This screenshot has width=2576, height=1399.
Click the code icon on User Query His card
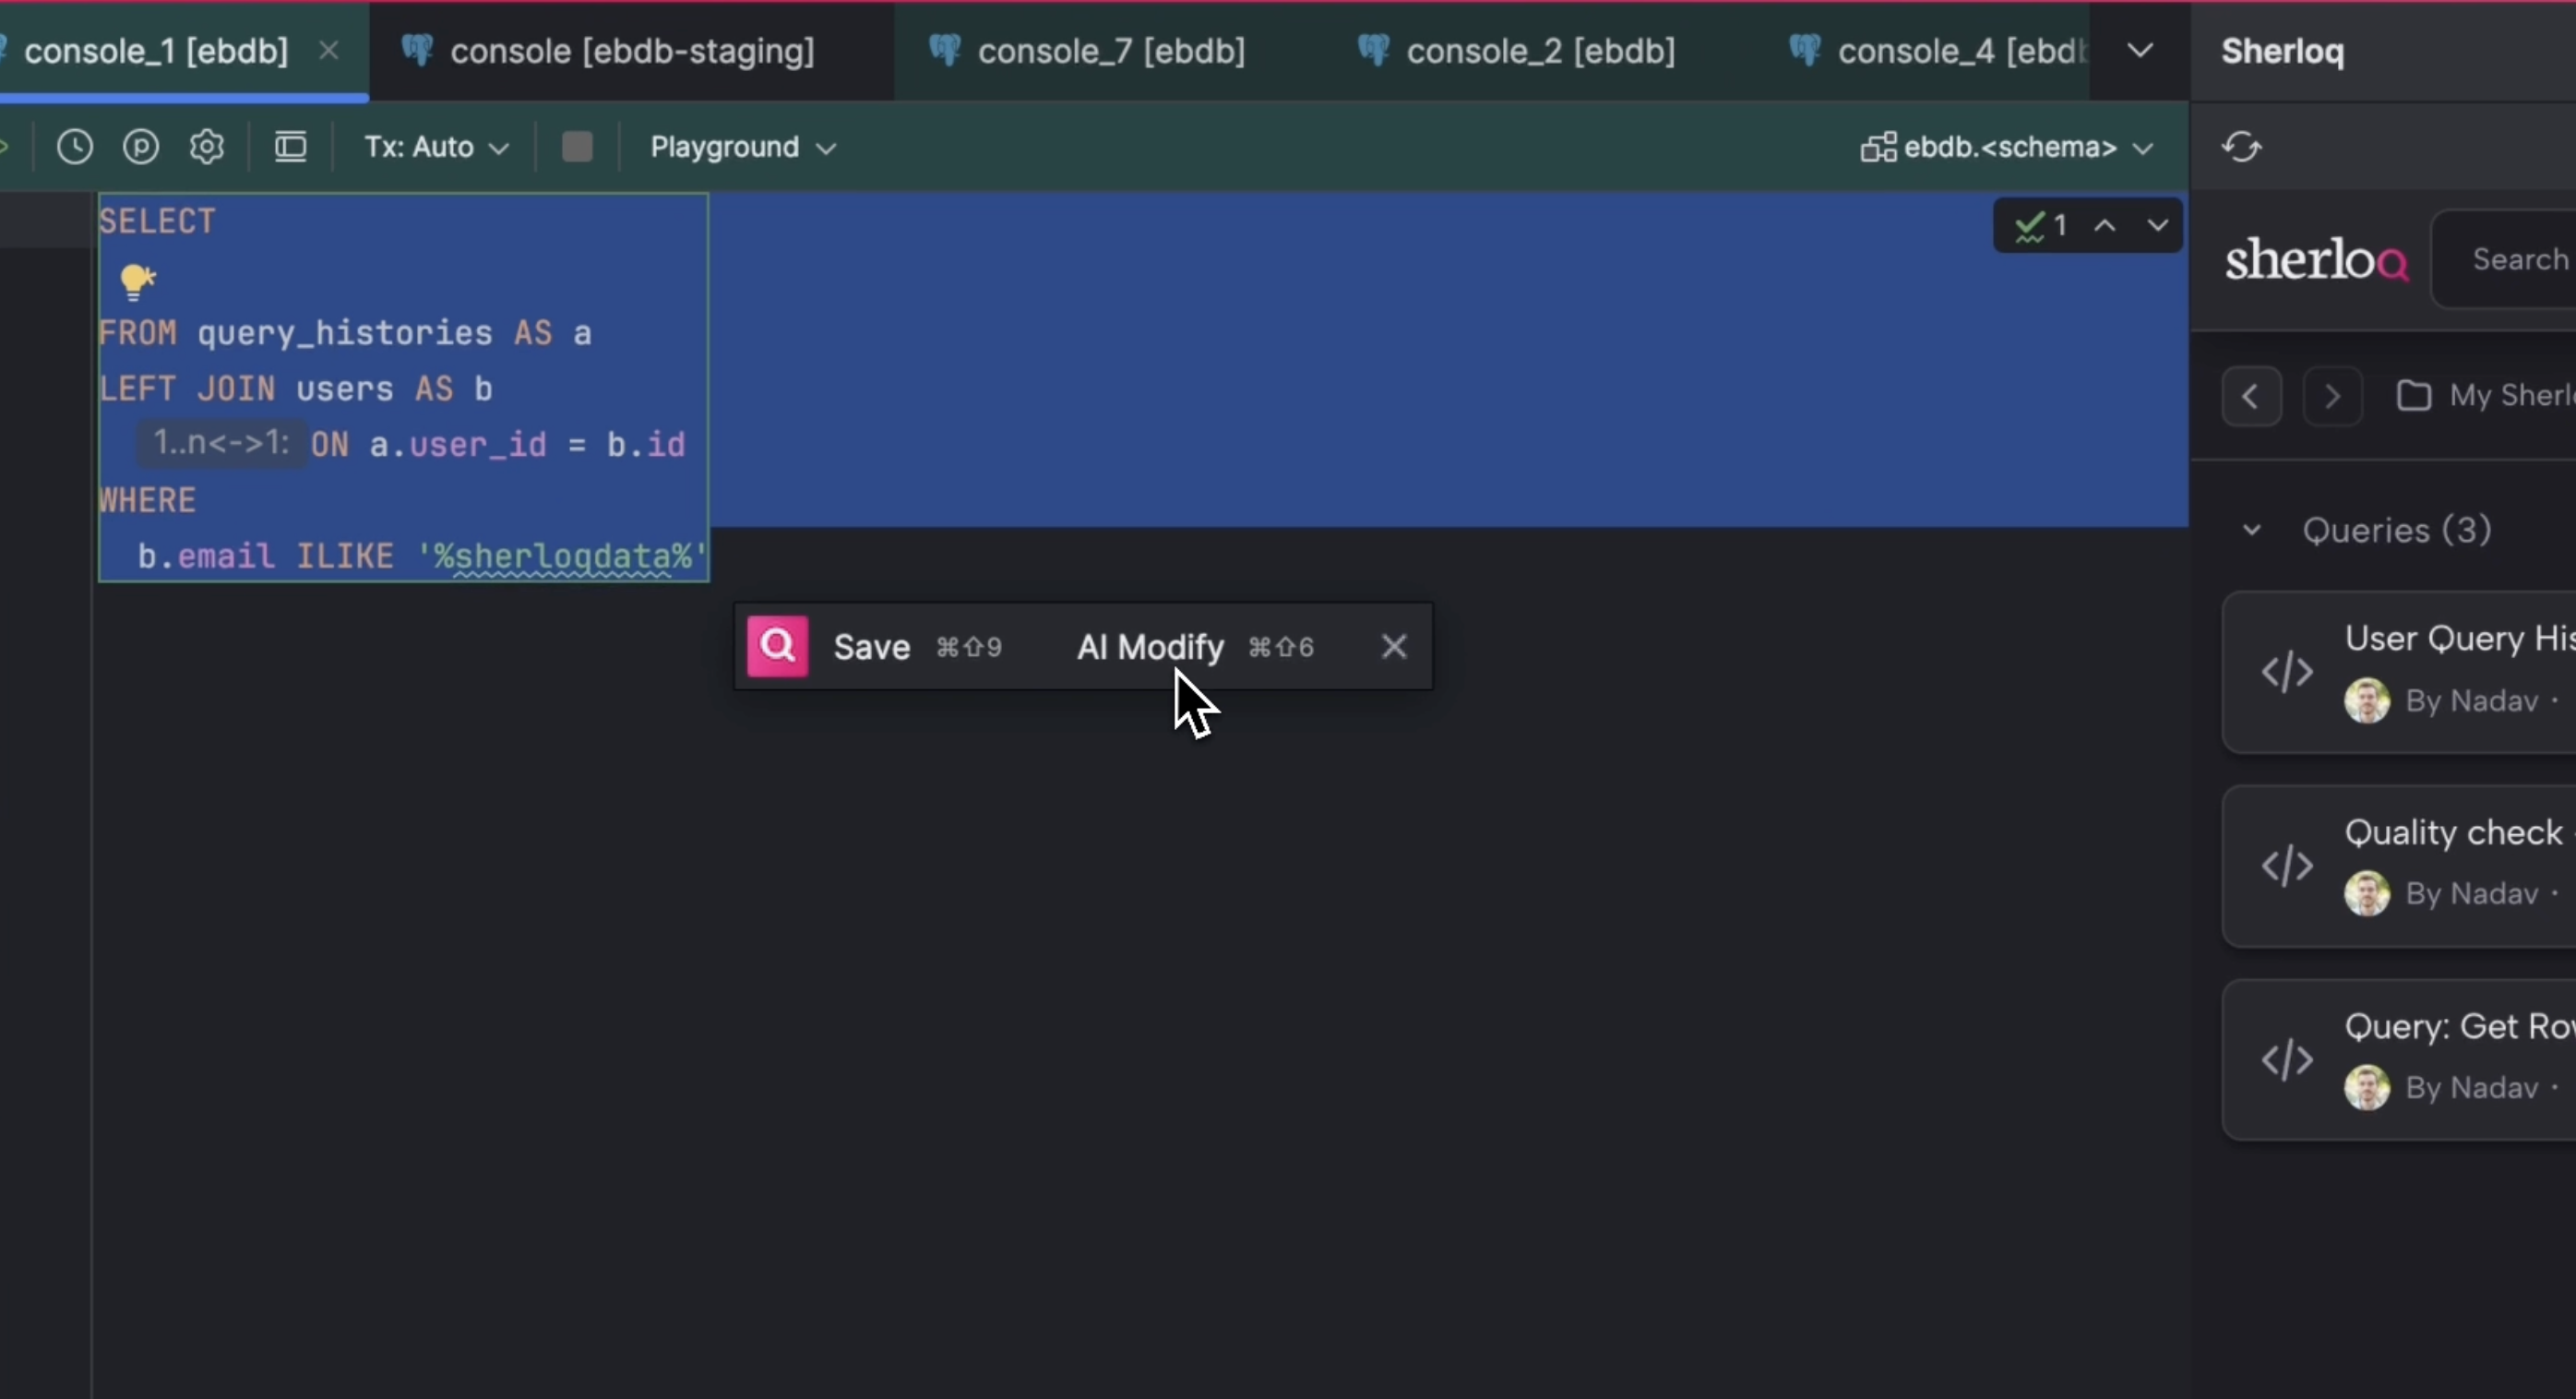tap(2289, 672)
